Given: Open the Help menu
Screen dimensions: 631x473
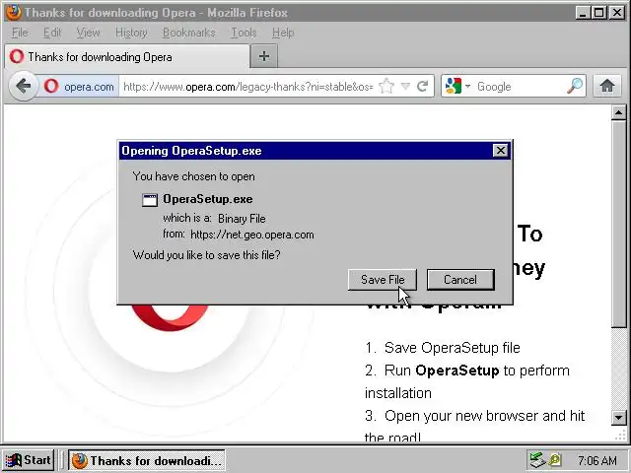Looking at the screenshot, I should click(x=283, y=33).
